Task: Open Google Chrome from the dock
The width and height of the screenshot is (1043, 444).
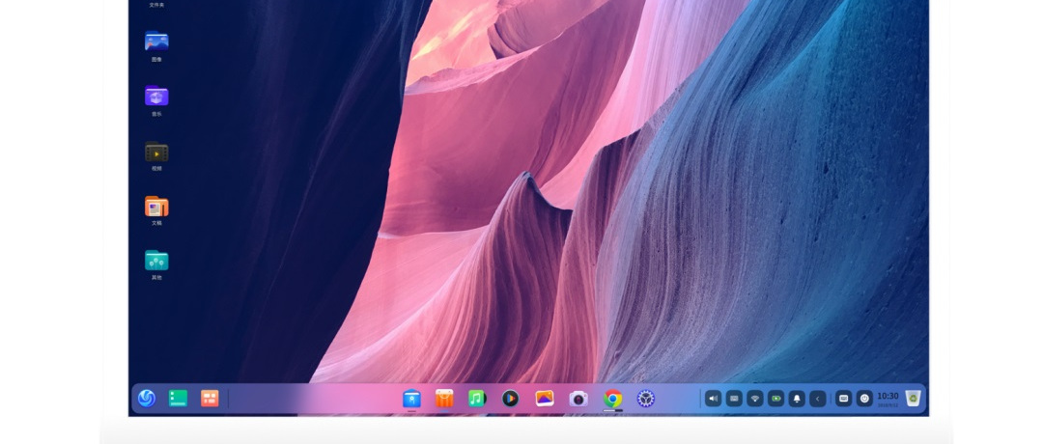Action: click(x=612, y=398)
